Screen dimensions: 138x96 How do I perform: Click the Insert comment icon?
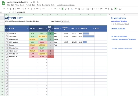(x=109, y=9)
